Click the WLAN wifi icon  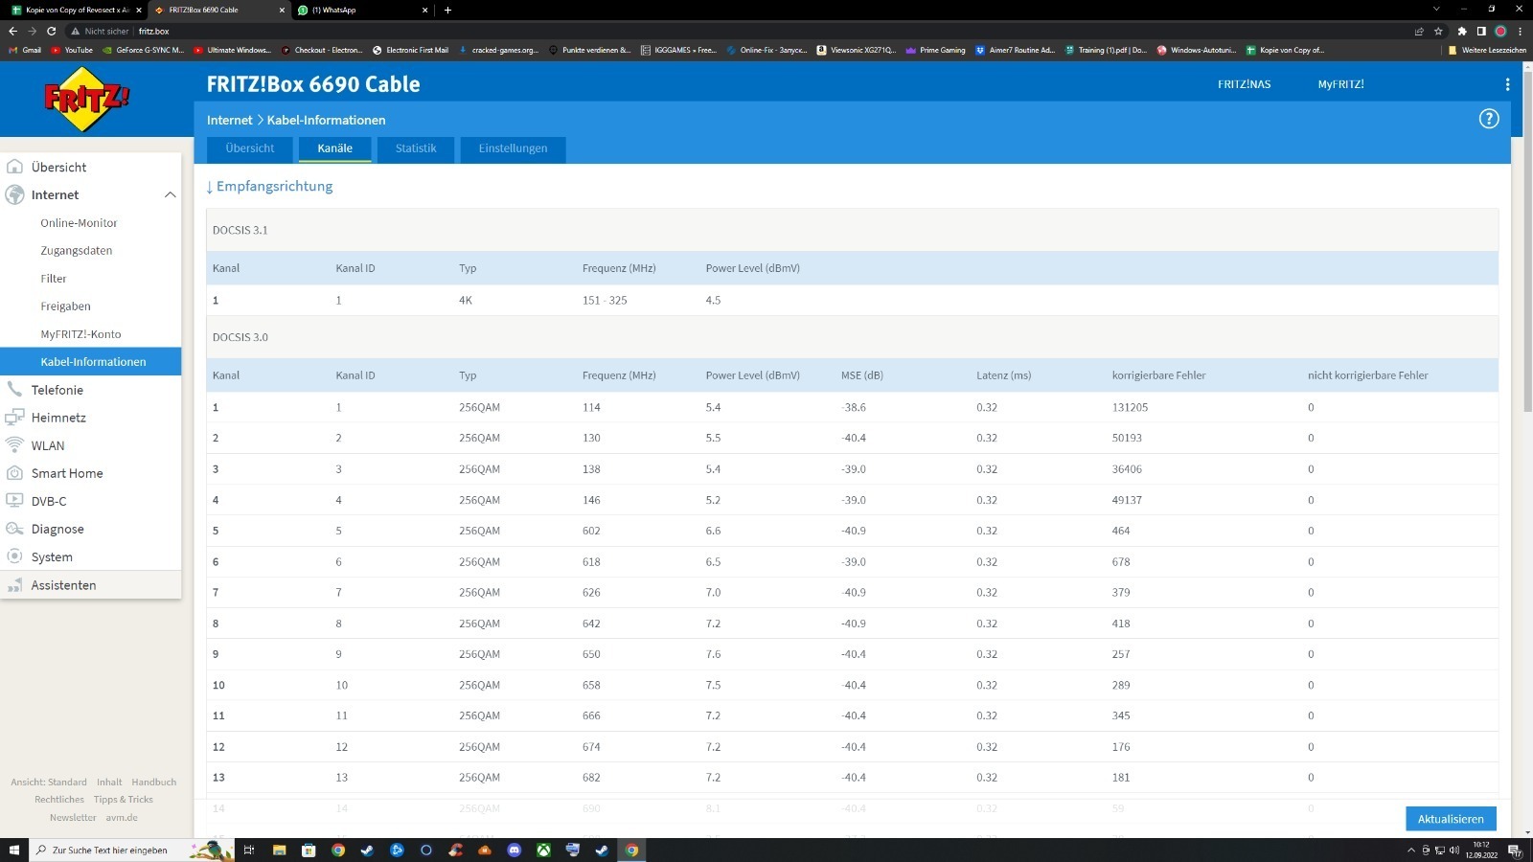[x=14, y=445]
